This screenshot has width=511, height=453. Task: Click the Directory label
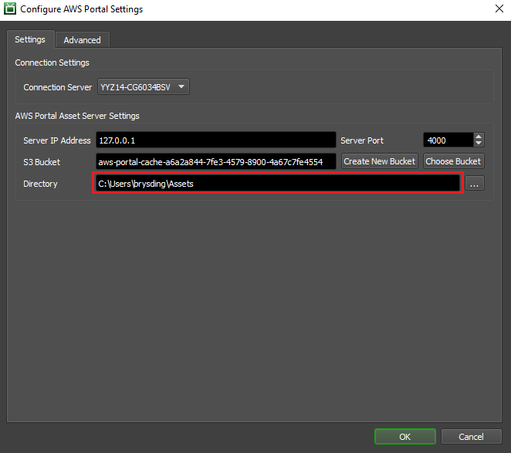[40, 184]
